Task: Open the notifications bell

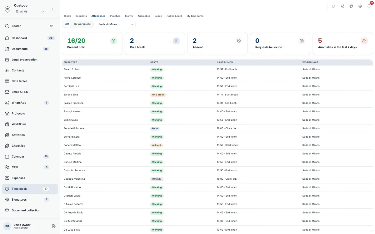Action: click(x=369, y=6)
